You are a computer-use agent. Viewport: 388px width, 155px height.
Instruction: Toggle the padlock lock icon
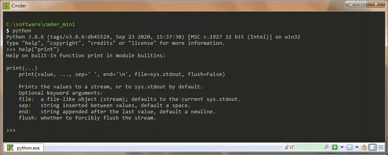click(x=364, y=147)
